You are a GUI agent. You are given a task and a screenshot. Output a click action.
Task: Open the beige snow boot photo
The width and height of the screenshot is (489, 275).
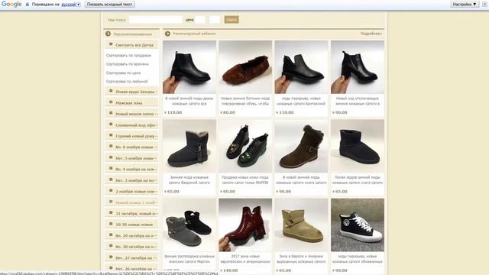pyautogui.click(x=301, y=225)
